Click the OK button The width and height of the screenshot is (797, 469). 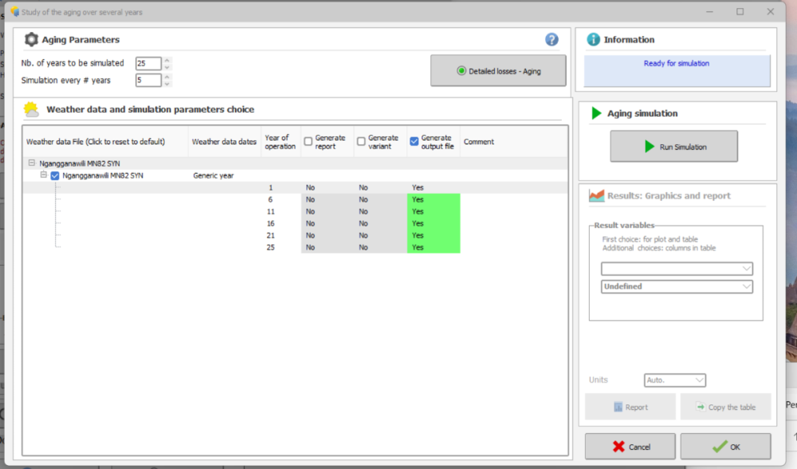tap(725, 447)
